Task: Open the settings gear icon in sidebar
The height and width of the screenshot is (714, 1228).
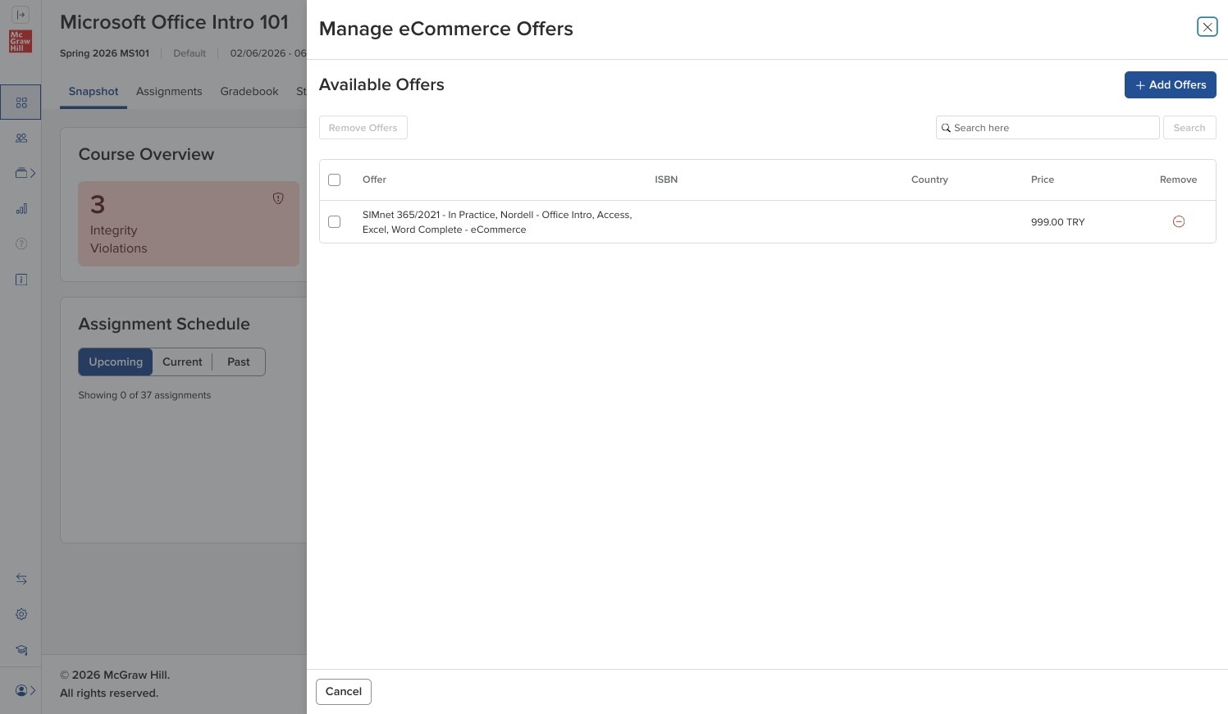Action: (x=21, y=614)
